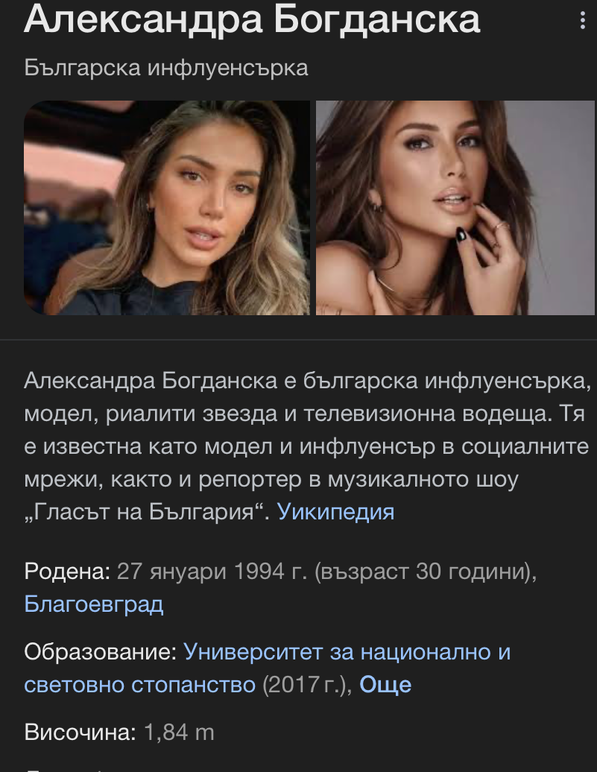Click the 2017 г. graduation year text
The width and height of the screenshot is (597, 772).
coord(304,684)
